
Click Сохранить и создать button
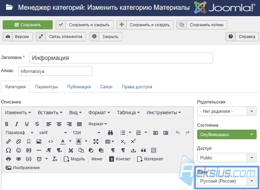click(x=145, y=25)
